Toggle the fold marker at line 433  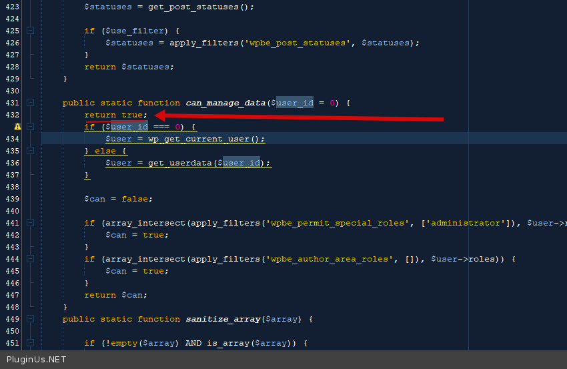[30, 127]
